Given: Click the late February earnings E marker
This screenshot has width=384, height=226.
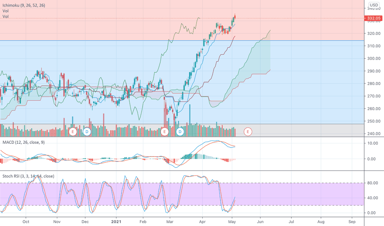Looking at the screenshot, I should pyautogui.click(x=164, y=132).
